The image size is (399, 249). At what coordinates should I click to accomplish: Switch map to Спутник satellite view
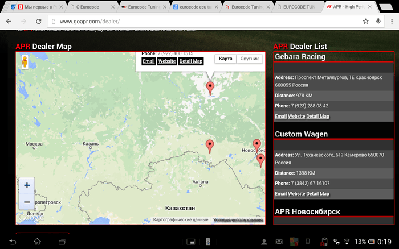(250, 59)
